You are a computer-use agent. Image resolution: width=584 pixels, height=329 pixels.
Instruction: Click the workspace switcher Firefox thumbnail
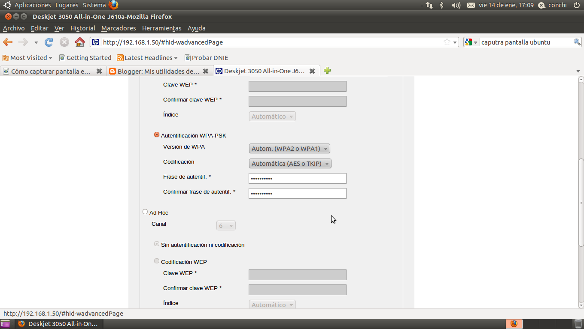coord(514,324)
